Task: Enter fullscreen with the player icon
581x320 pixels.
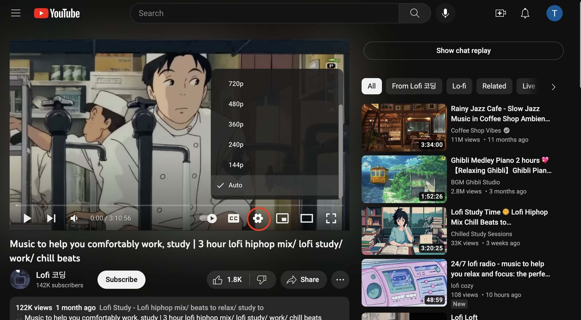Action: (x=330, y=218)
